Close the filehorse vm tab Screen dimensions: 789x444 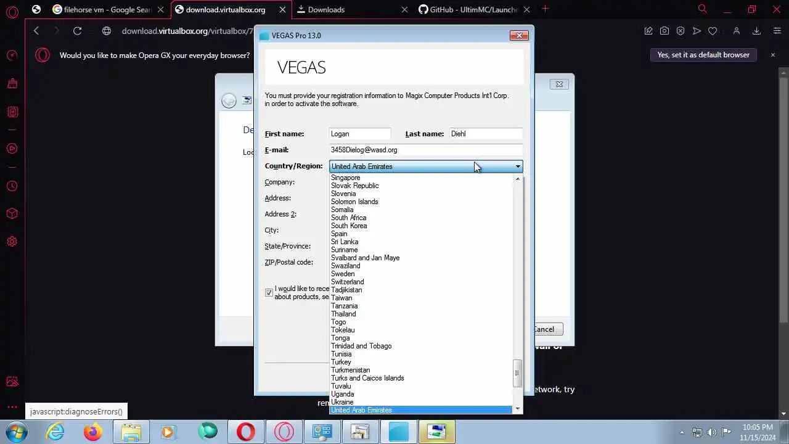(x=160, y=9)
